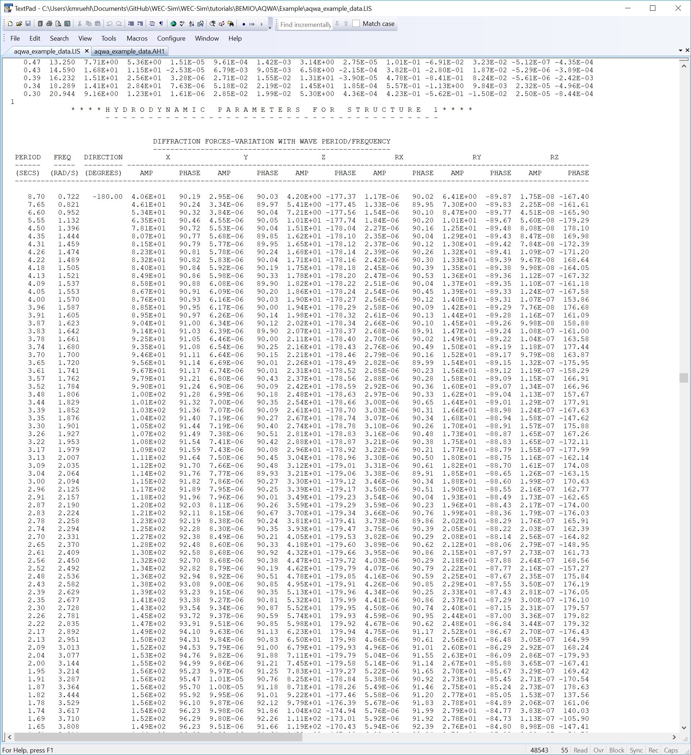Click the New document icon
This screenshot has width=691, height=755.
click(10, 24)
